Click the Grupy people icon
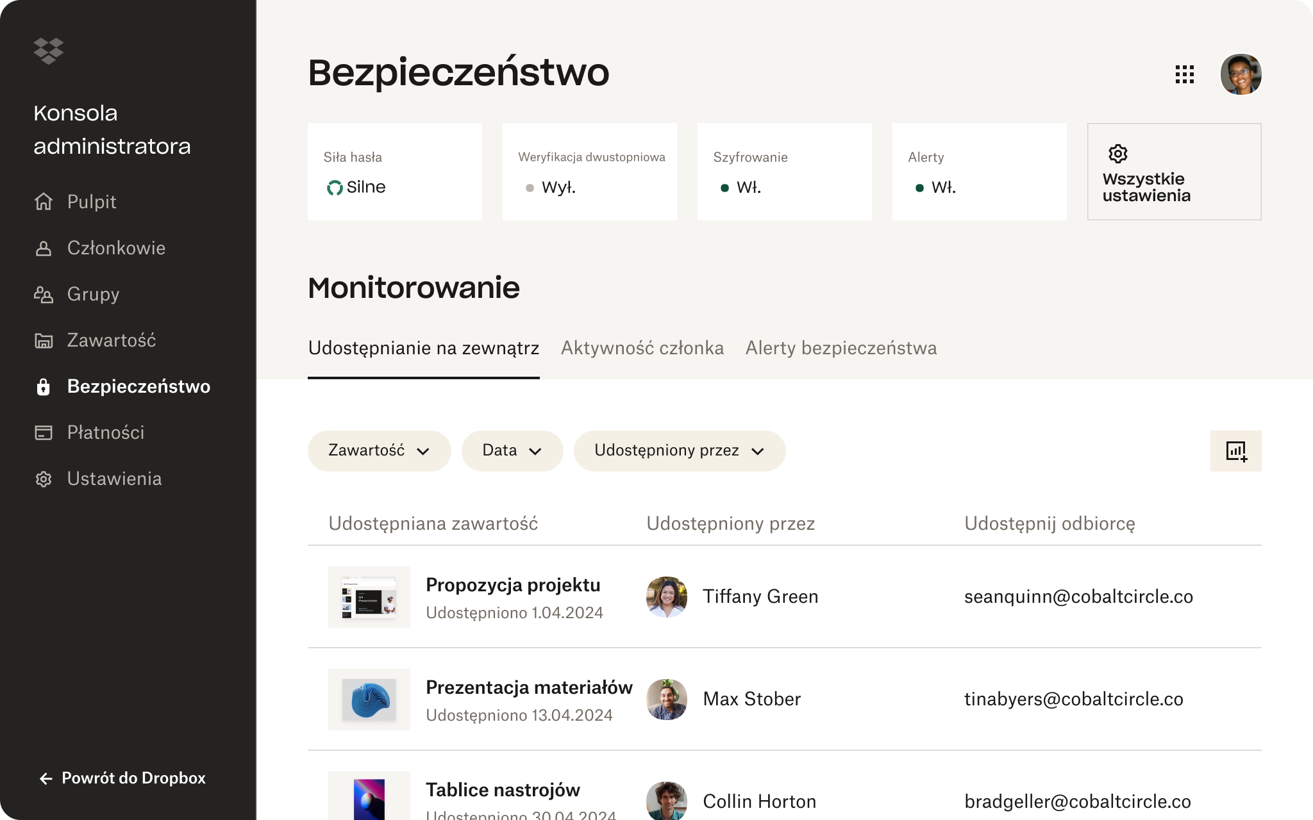The width and height of the screenshot is (1313, 820). point(44,294)
